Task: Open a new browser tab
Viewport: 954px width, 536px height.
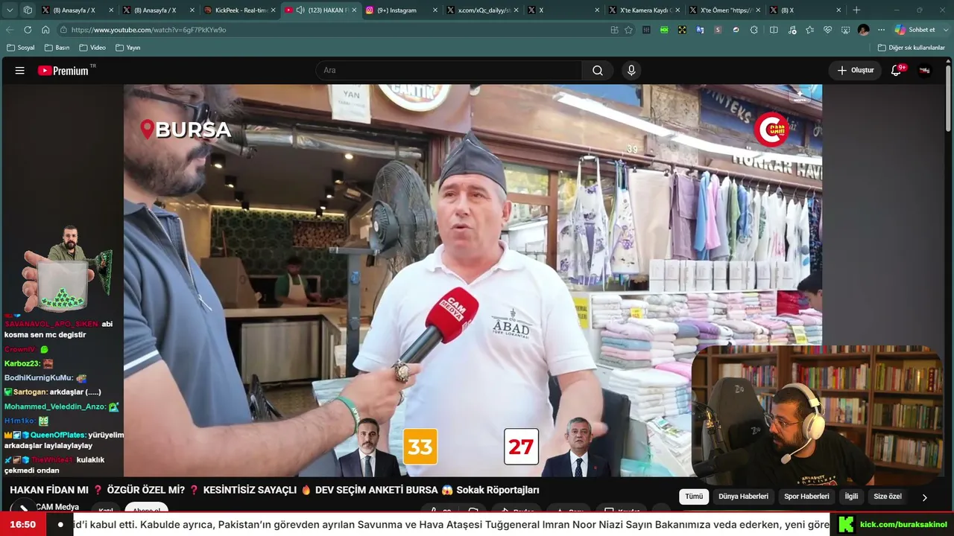Action: [x=856, y=10]
